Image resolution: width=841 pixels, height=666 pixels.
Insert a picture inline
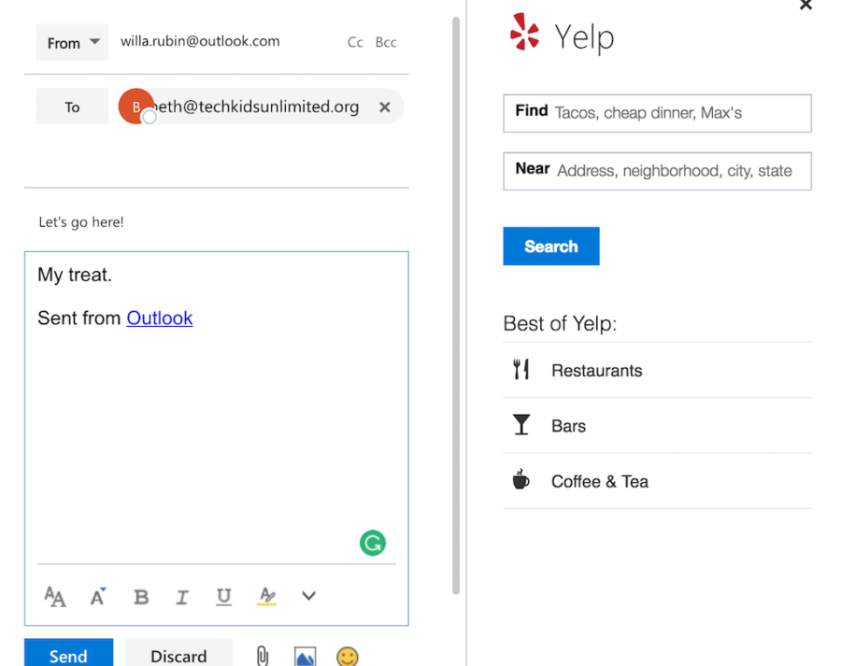tap(306, 657)
